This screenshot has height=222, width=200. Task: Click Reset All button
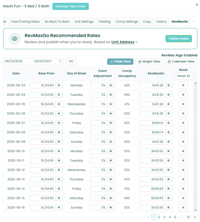pos(184,76)
